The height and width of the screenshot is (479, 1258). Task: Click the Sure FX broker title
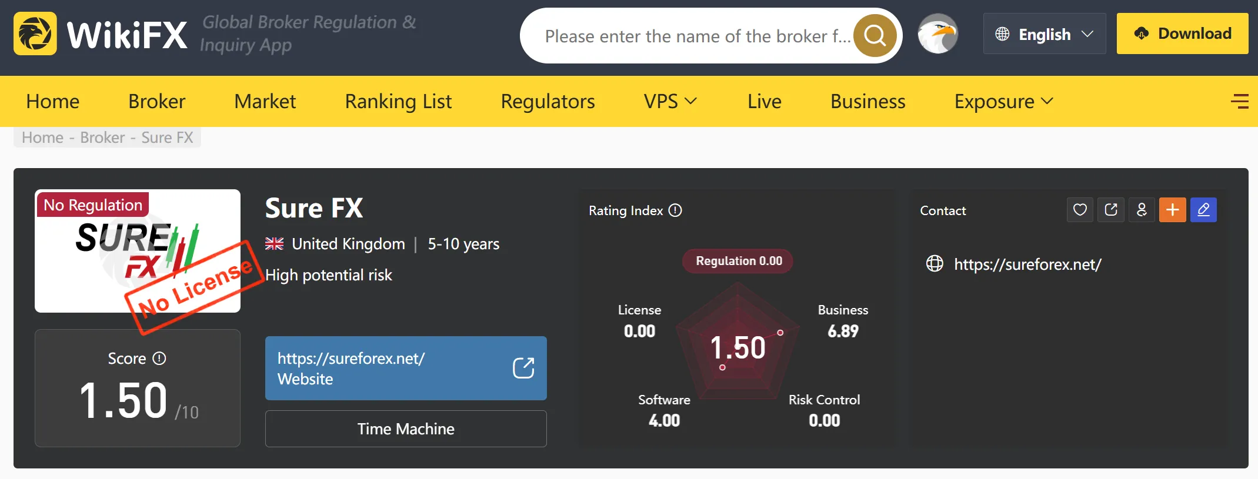(x=314, y=208)
